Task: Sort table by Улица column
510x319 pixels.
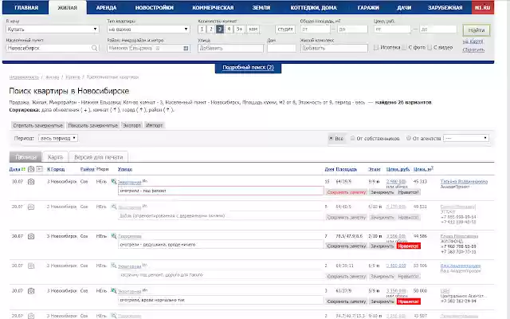Action: point(125,169)
